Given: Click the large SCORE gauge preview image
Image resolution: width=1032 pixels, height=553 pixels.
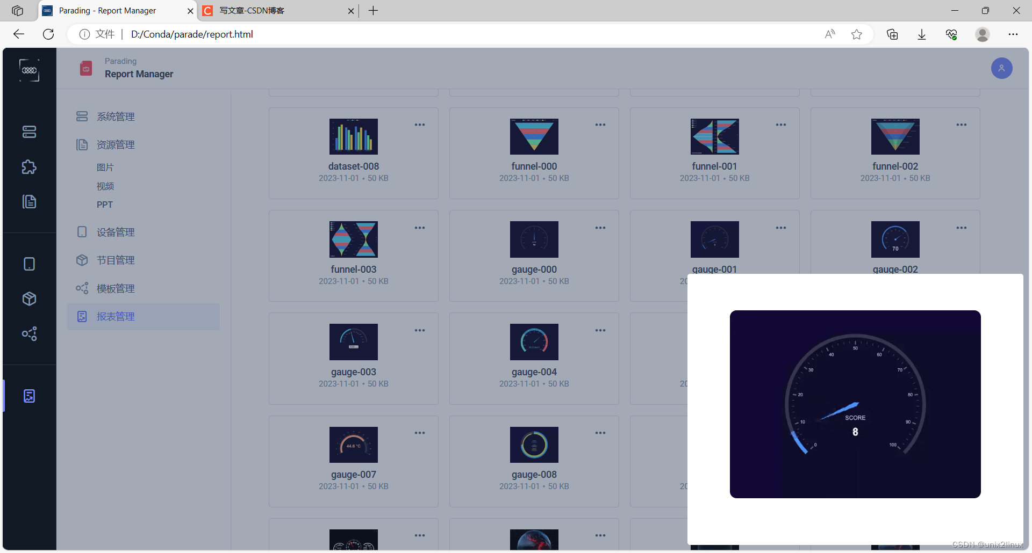Looking at the screenshot, I should (x=855, y=404).
